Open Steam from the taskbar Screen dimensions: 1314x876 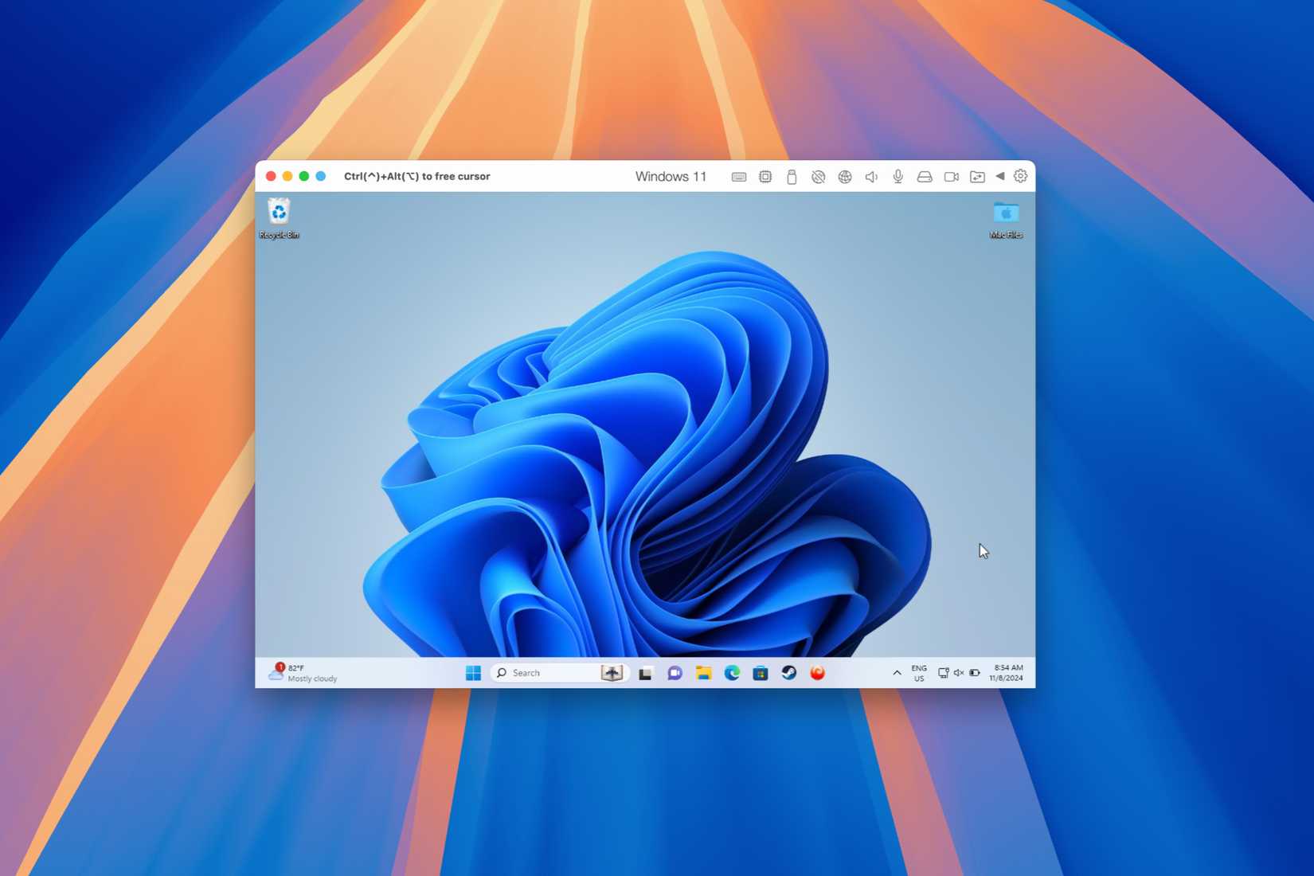789,673
